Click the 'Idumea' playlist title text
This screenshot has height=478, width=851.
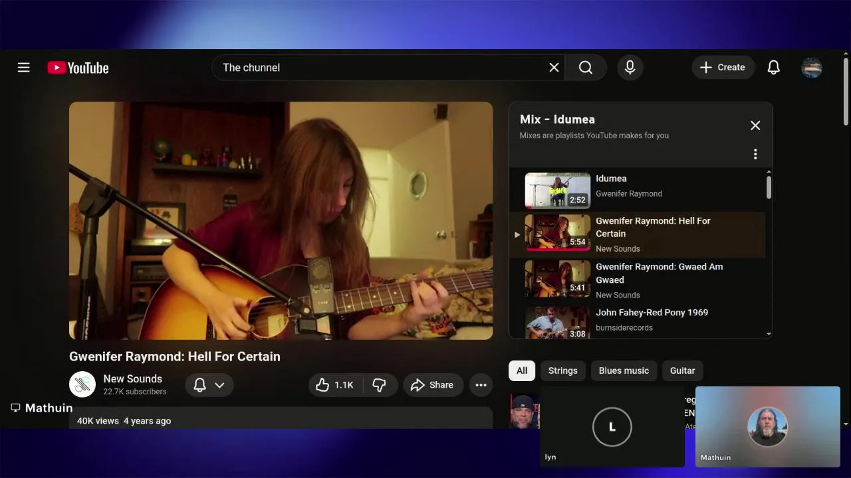click(x=611, y=179)
